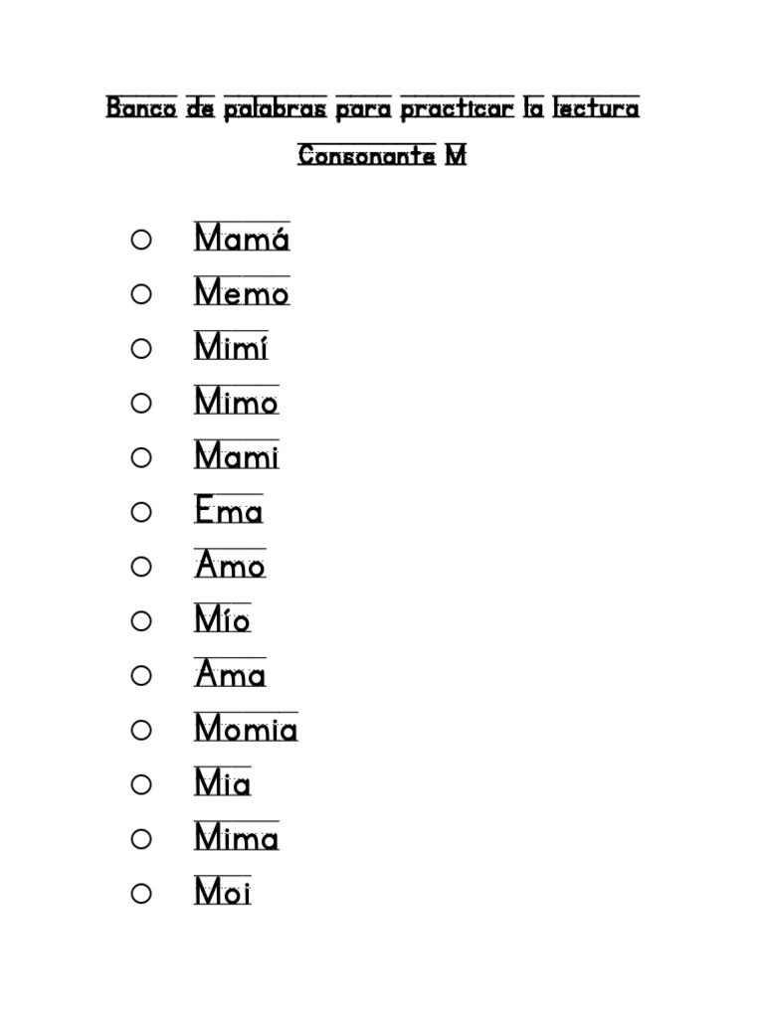Click the title Banco de palabras
Image resolution: width=764 pixels, height=1018 pixels.
click(216, 107)
